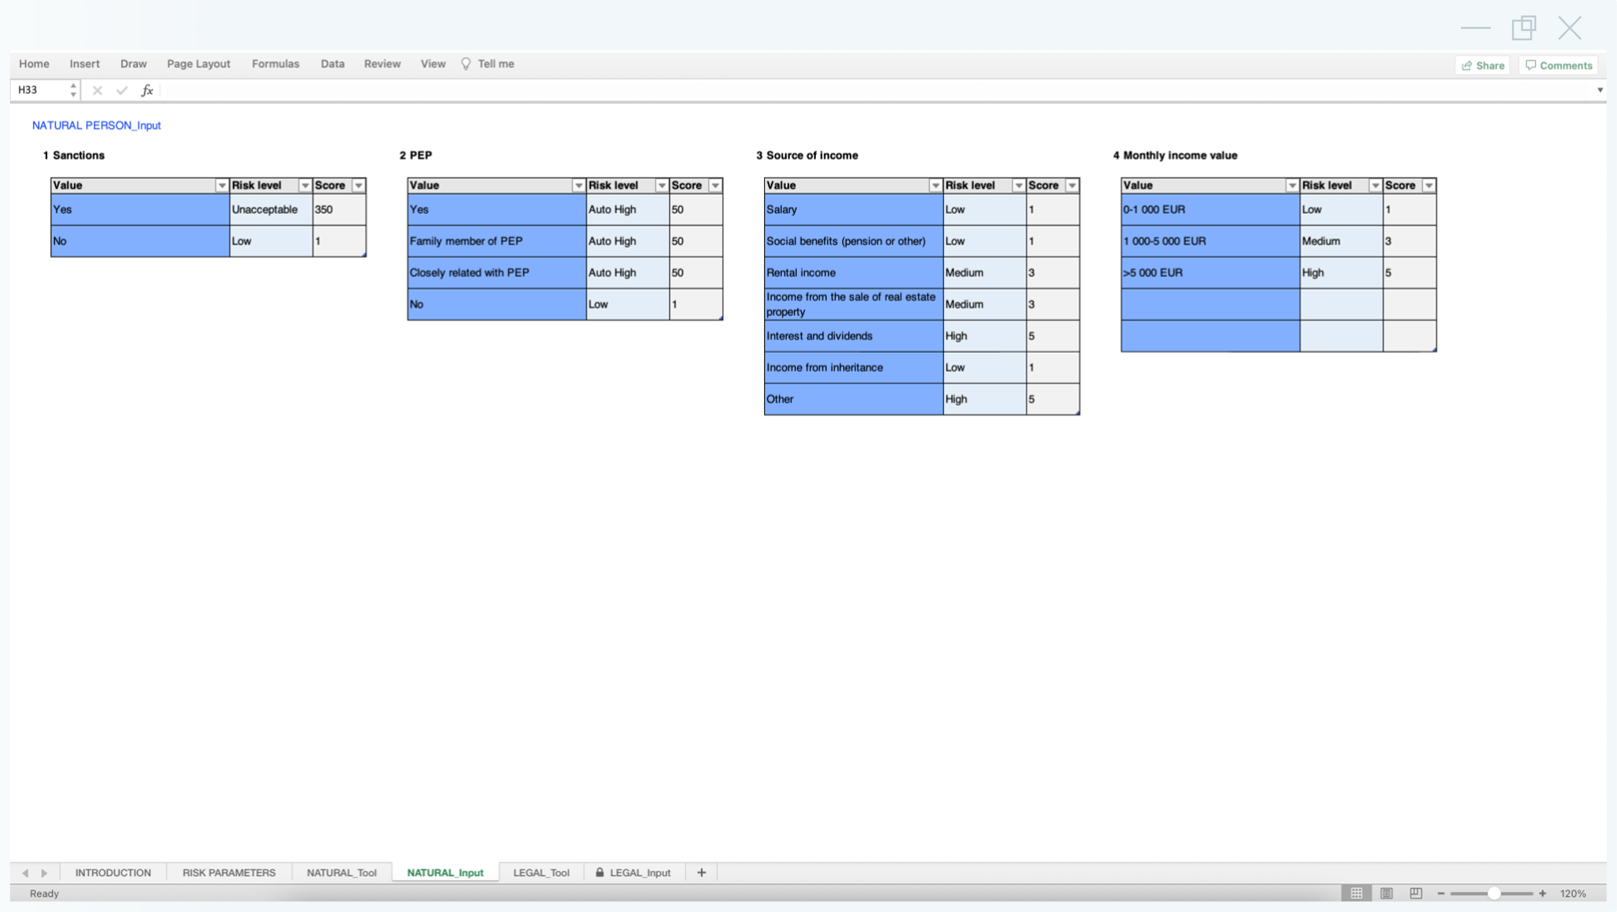Screen dimensions: 1617x912
Task: Click the Cancel (X) icon near the formula bar
Action: [x=97, y=90]
